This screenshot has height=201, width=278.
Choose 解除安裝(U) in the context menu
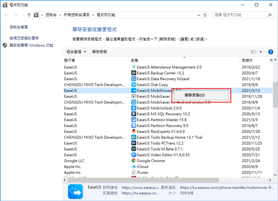(201, 95)
